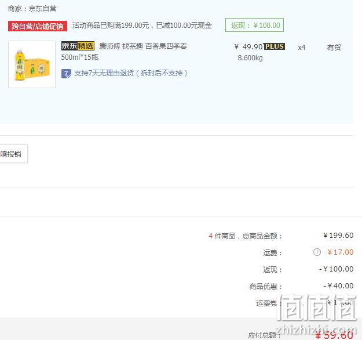Select the 500ml*15瓶 specification text

pos(80,57)
